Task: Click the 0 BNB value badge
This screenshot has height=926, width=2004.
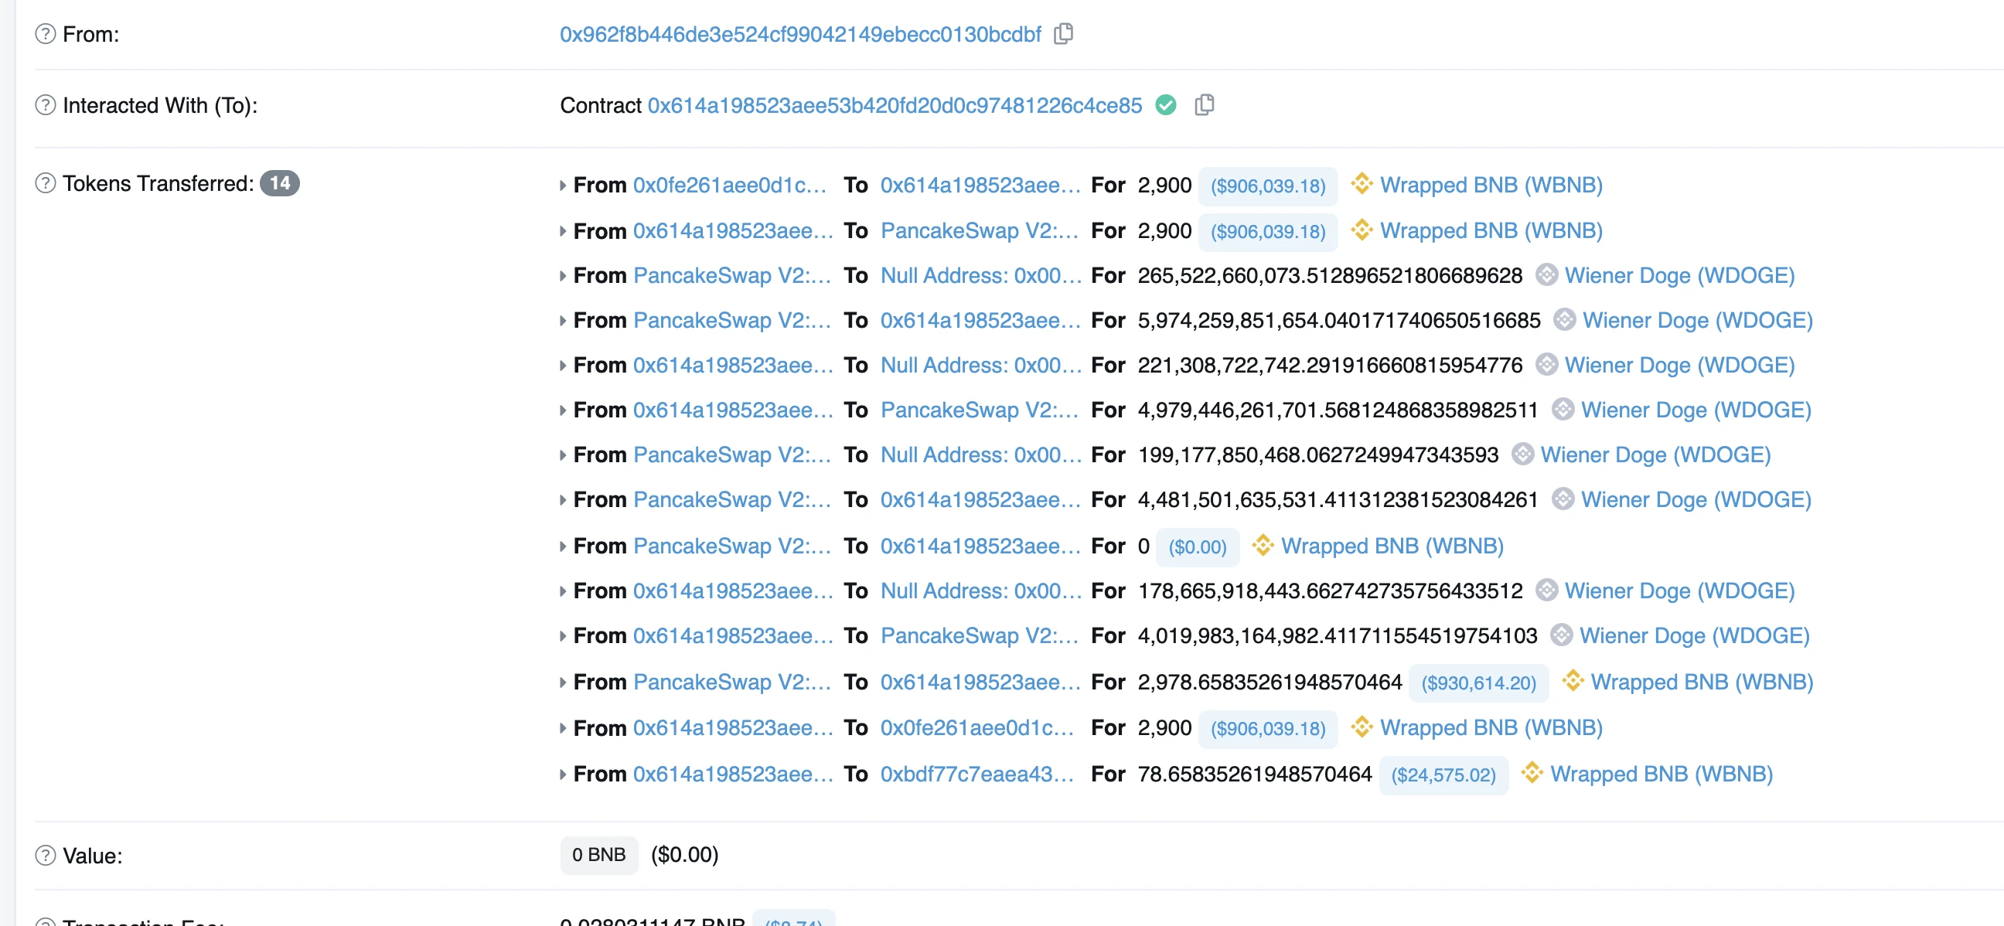Action: coord(598,855)
